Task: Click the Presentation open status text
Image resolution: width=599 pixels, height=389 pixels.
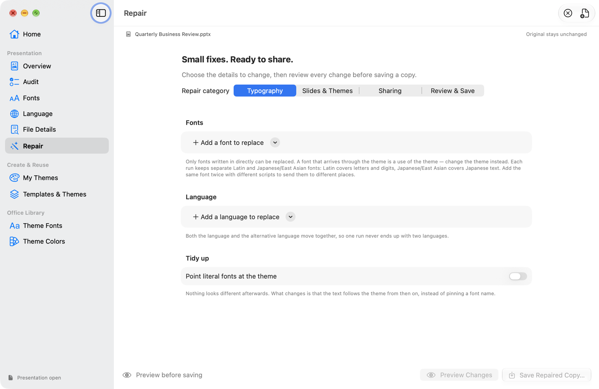Action: tap(39, 378)
